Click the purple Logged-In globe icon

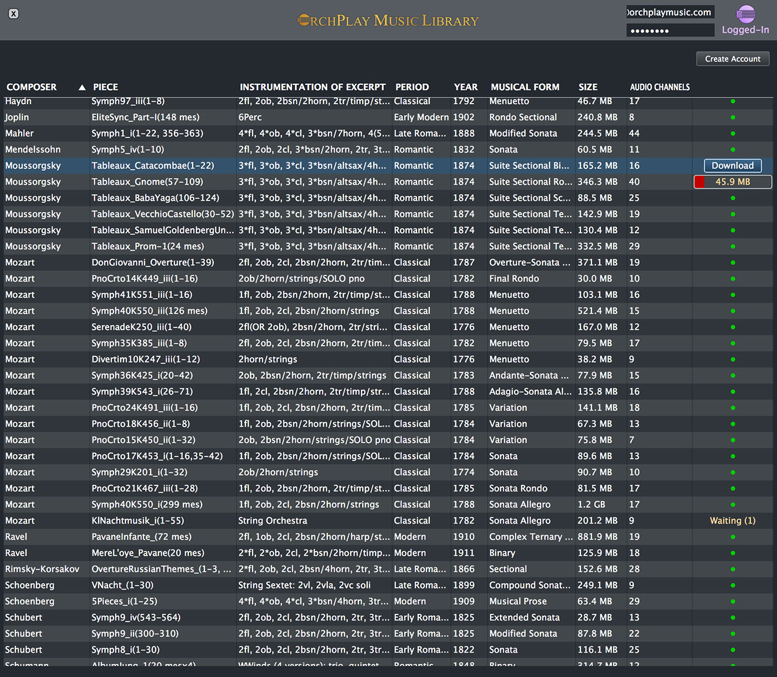745,14
